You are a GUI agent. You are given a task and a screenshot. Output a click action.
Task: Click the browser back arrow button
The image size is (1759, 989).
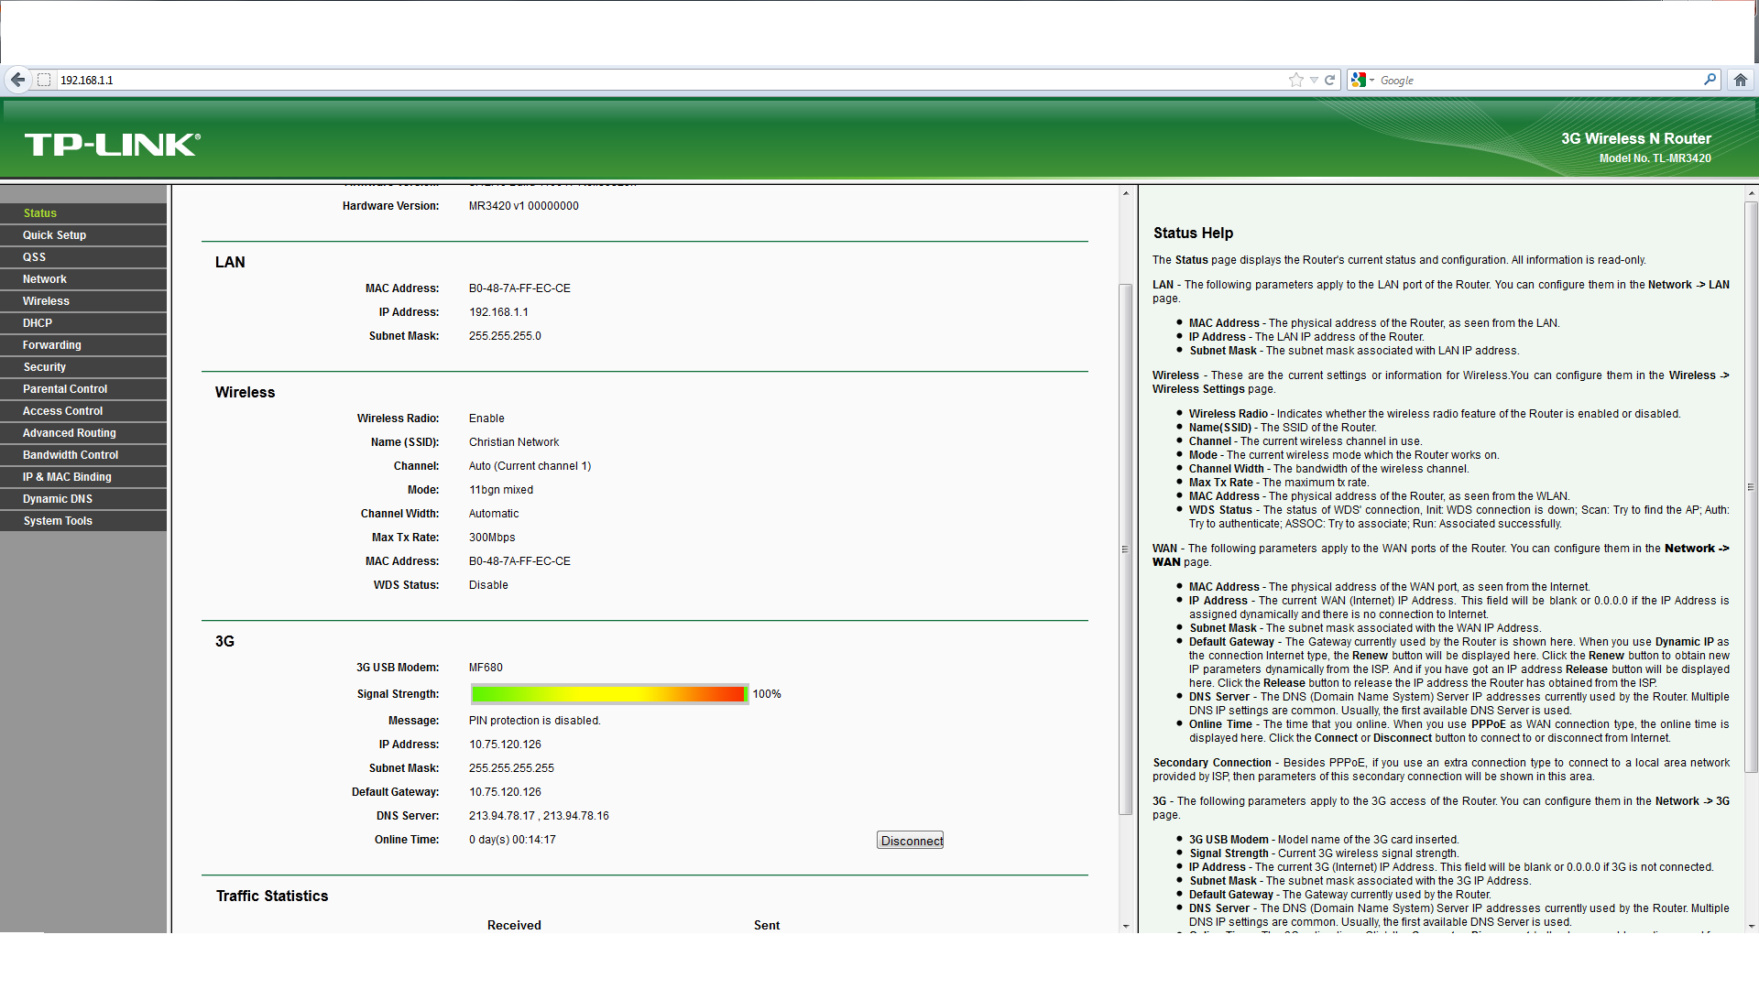17,80
